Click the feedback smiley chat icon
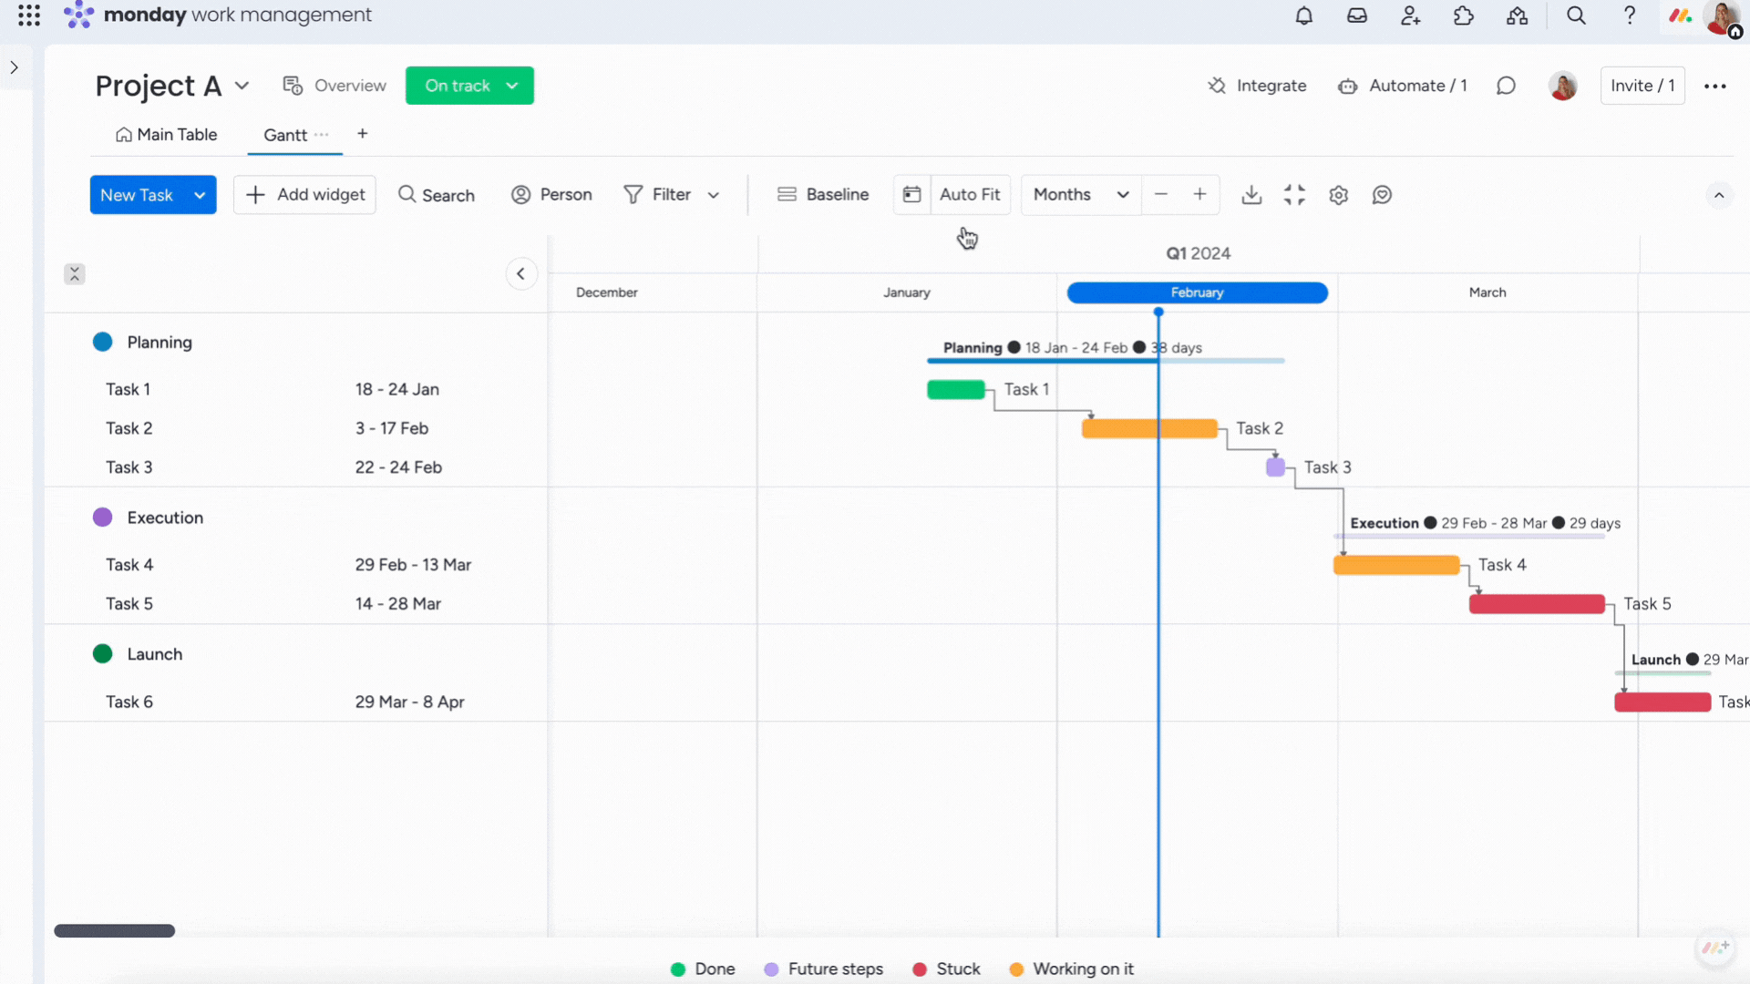Viewport: 1750px width, 984px height. pyautogui.click(x=1382, y=195)
